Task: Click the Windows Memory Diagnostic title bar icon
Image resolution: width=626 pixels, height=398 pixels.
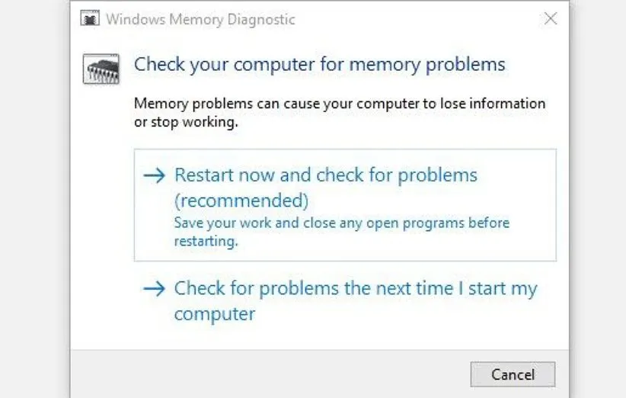Action: tap(91, 19)
